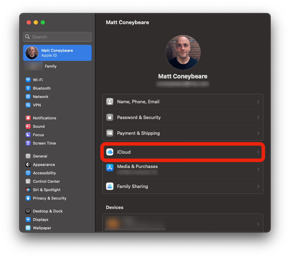Click the Wi-Fi icon in sidebar
This screenshot has height=258, width=290.
tap(28, 80)
